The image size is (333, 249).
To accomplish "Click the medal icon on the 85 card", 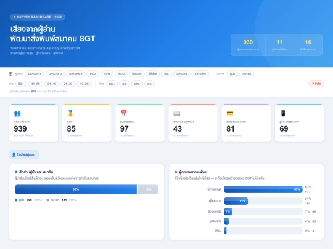I will pyautogui.click(x=70, y=113).
